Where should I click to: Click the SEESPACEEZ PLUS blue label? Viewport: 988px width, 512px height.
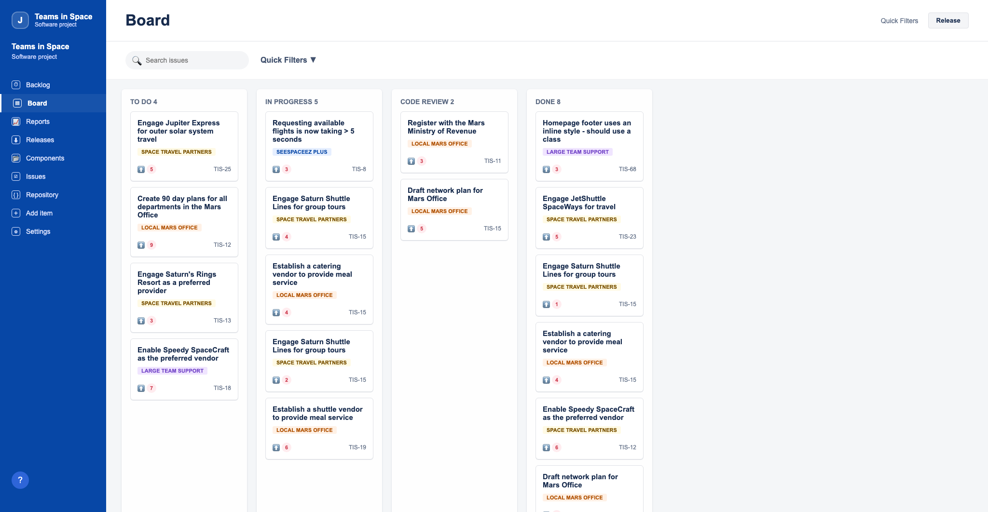[302, 152]
